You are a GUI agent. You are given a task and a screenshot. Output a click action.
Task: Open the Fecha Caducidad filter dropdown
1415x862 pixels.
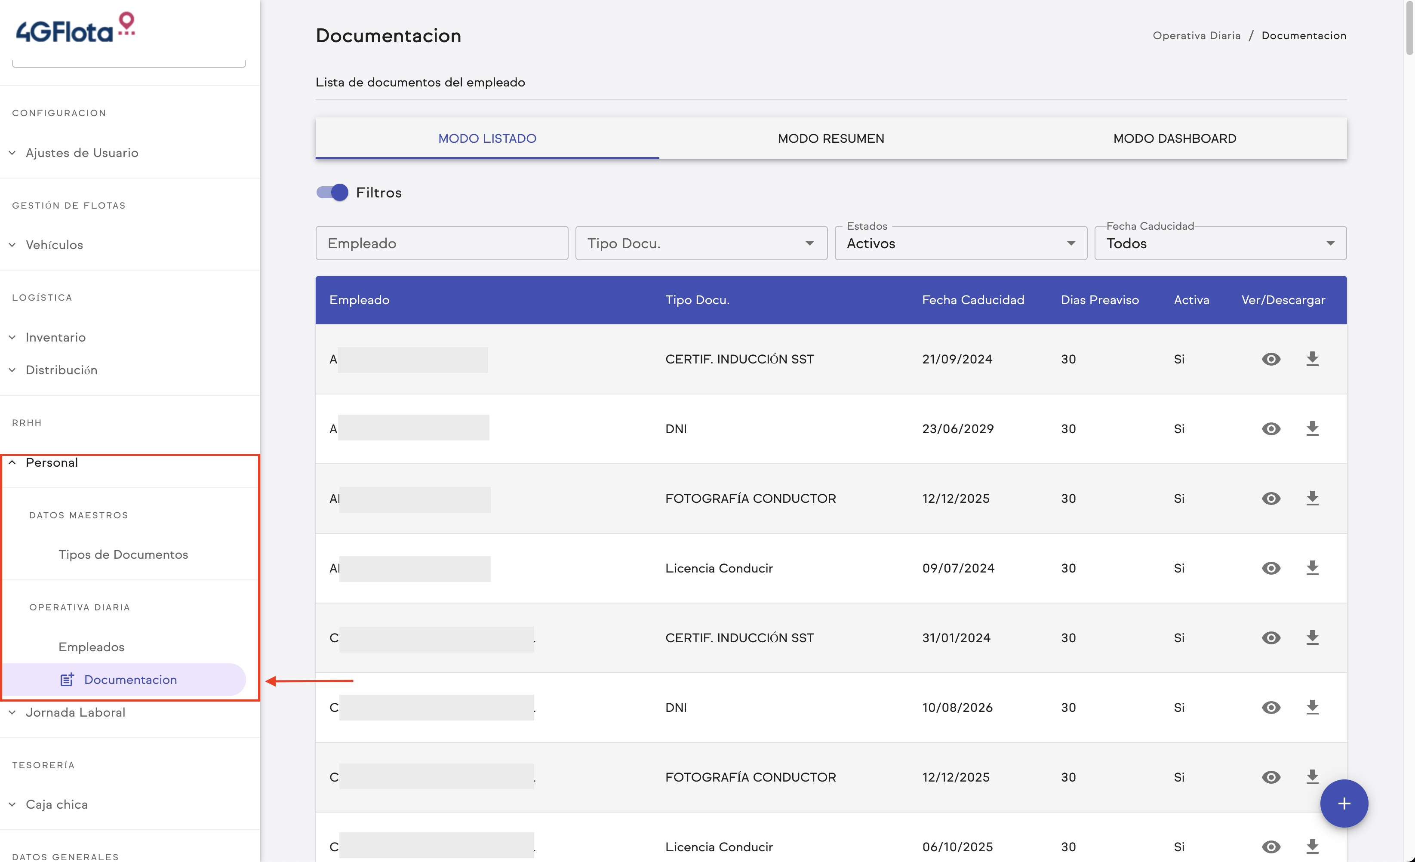(1220, 243)
